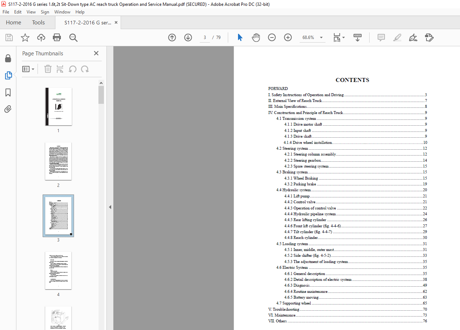Zoom out with minus icon
460x330 pixels.
point(272,38)
